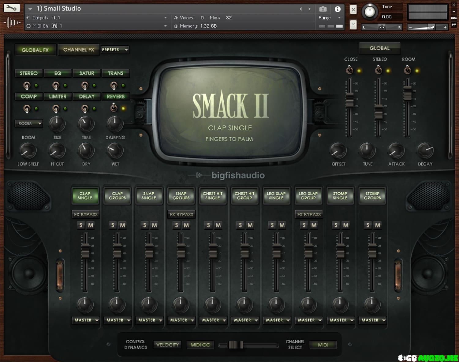Mute the Stomp Groups channel
This screenshot has width=459, height=362.
tap(377, 225)
